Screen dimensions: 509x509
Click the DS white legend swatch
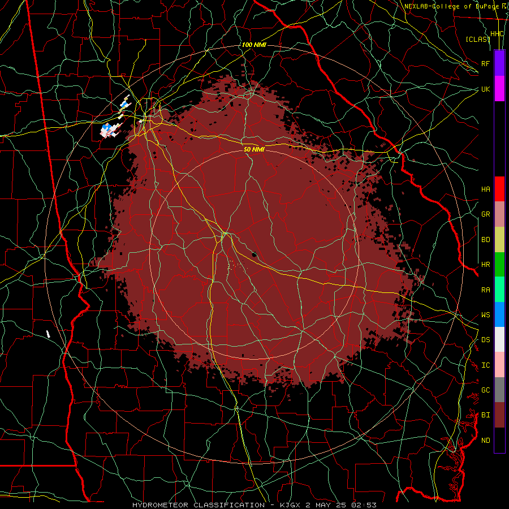(x=499, y=339)
